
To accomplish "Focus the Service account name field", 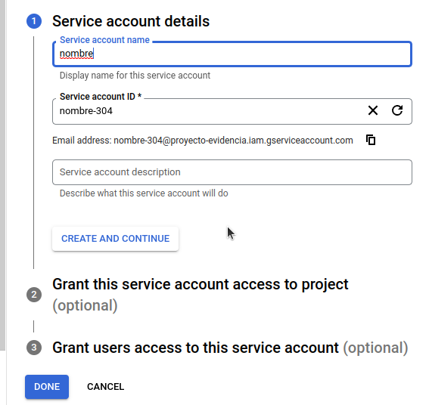I will pyautogui.click(x=232, y=54).
